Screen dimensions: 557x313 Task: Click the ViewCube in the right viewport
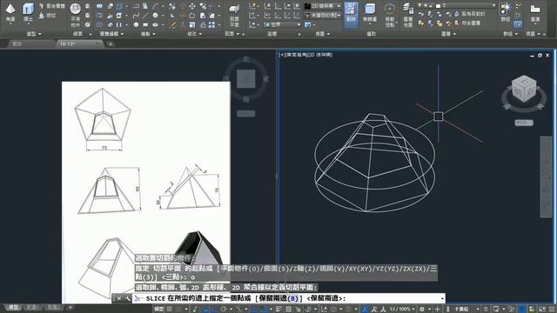[524, 89]
